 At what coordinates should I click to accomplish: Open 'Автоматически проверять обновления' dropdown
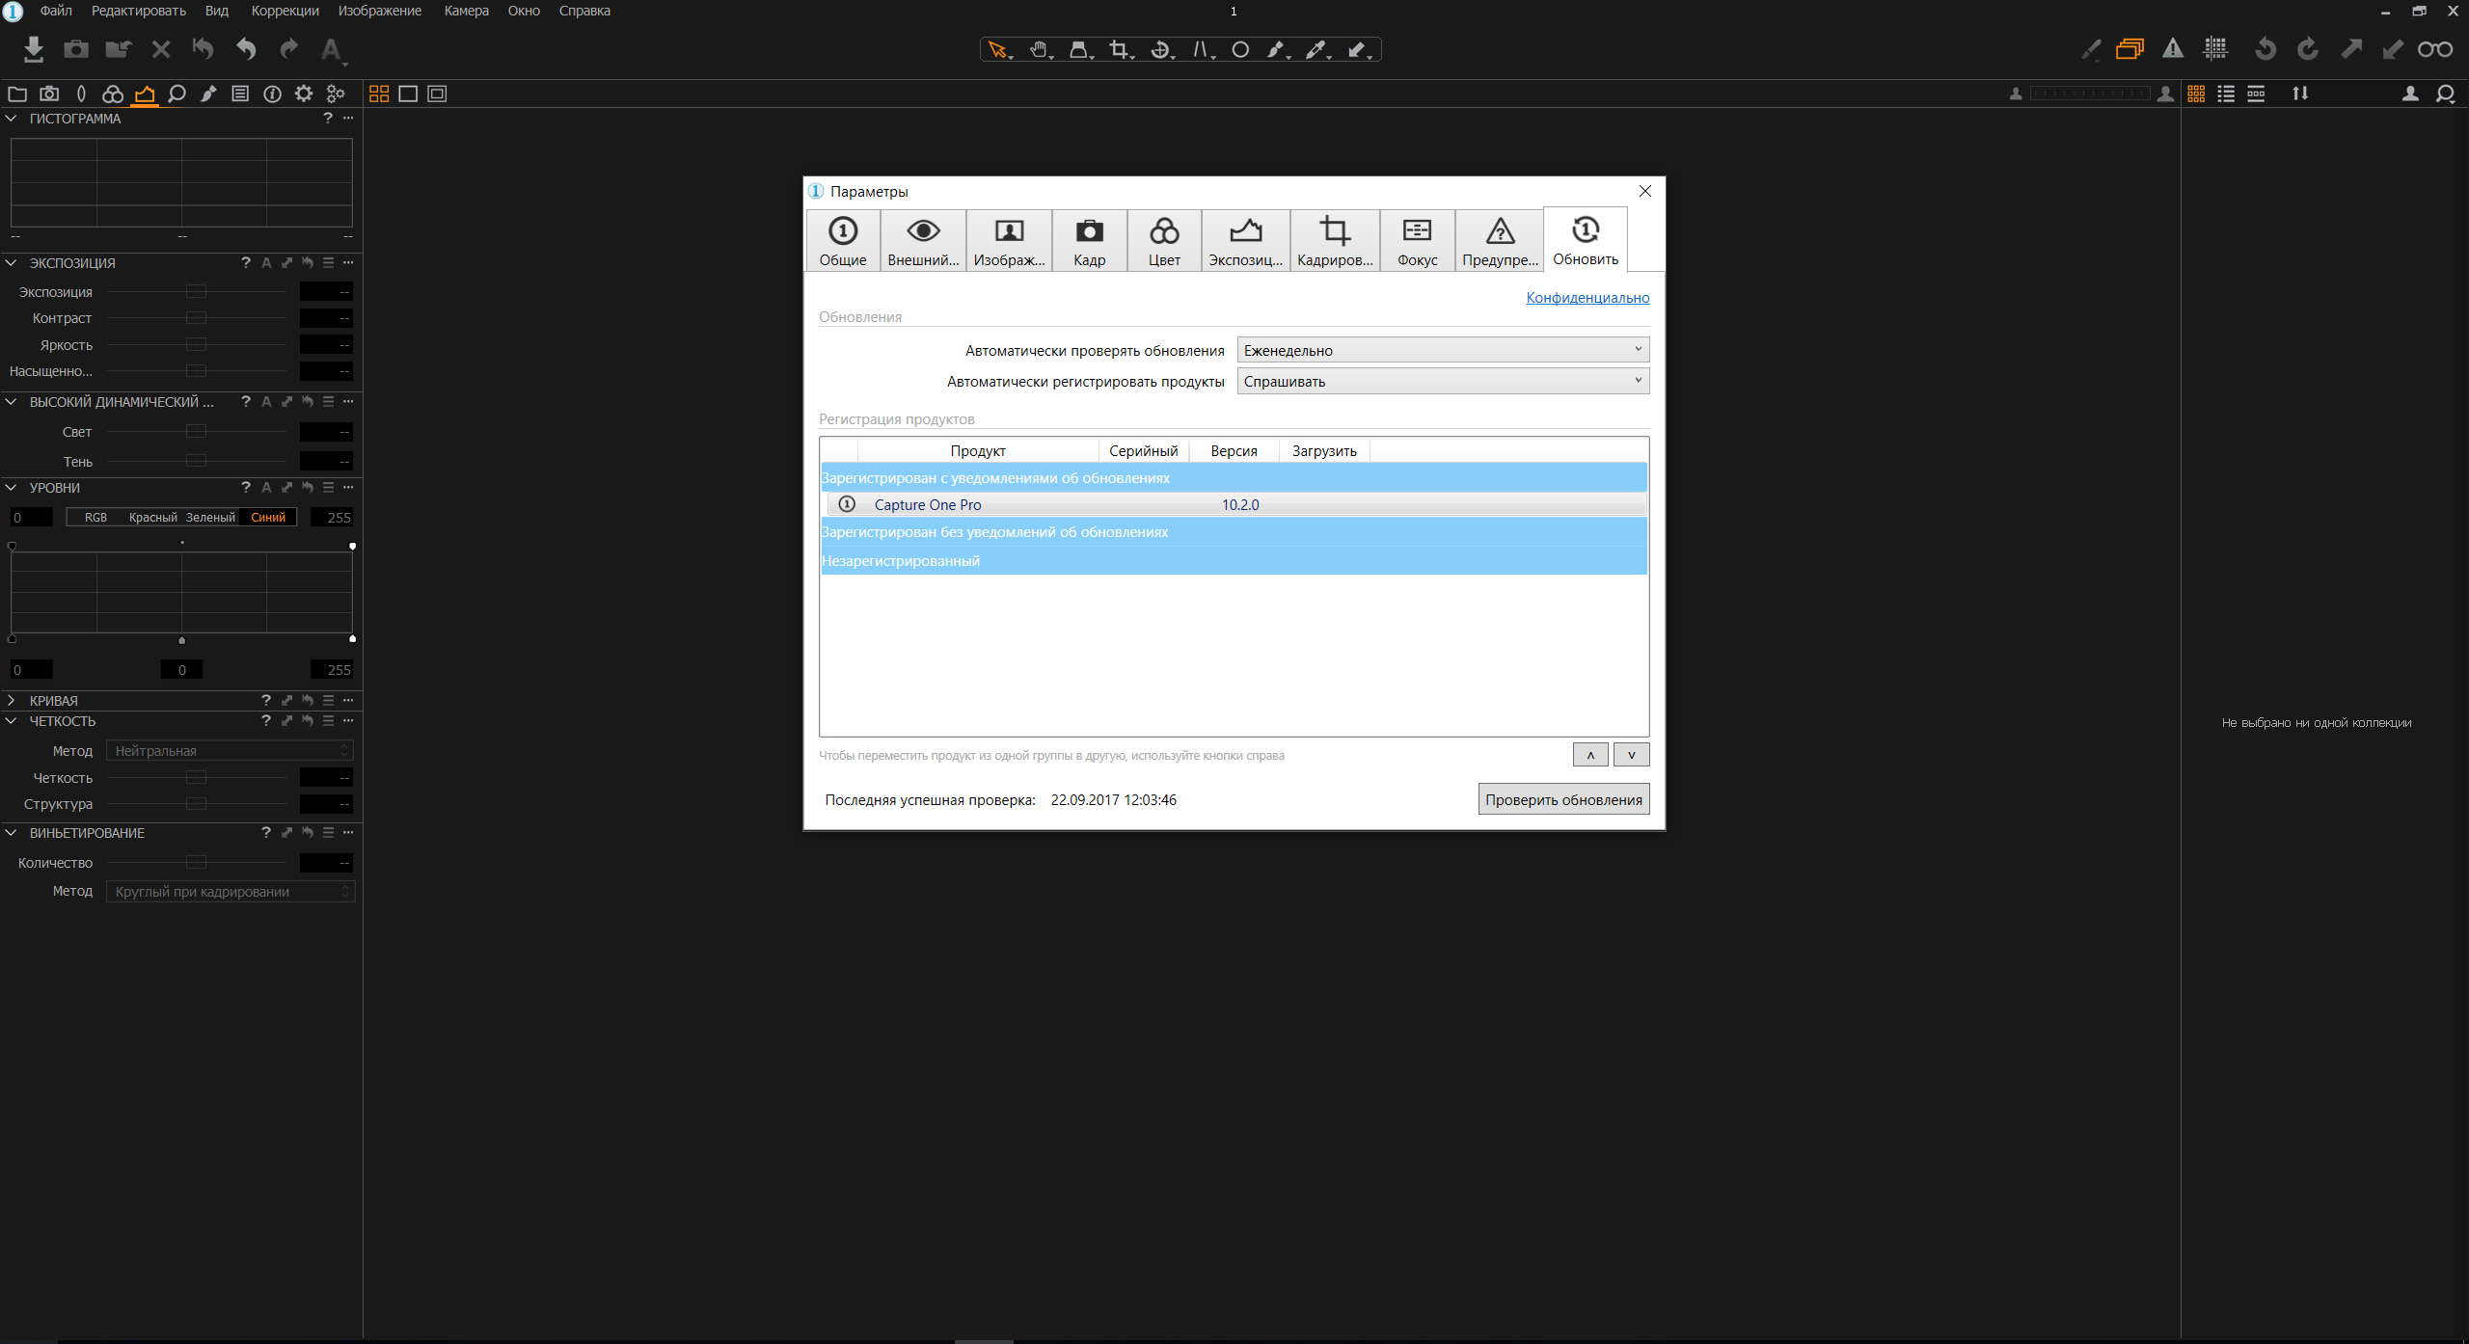pos(1443,350)
